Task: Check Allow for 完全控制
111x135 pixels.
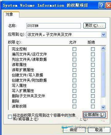Action: point(74,49)
